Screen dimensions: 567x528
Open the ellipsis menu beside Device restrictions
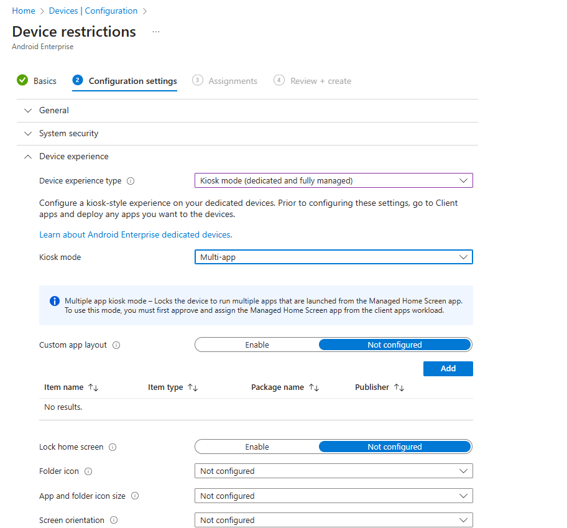point(156,32)
